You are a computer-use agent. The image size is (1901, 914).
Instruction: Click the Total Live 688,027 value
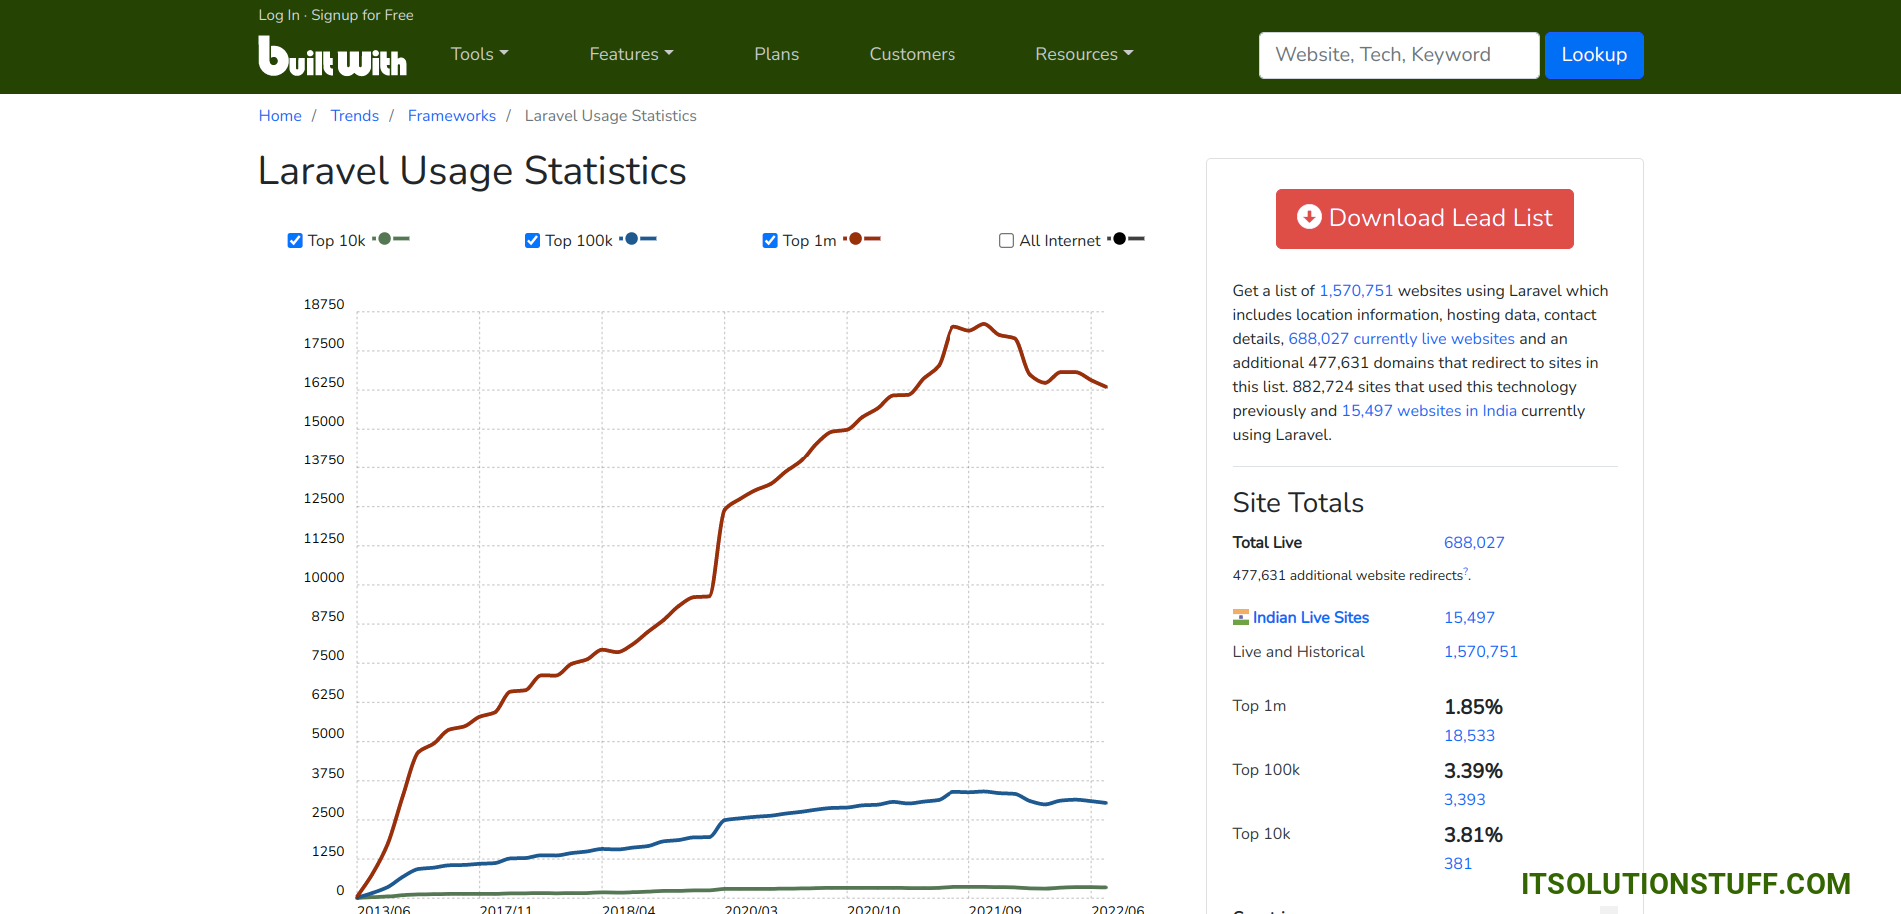[x=1474, y=543]
